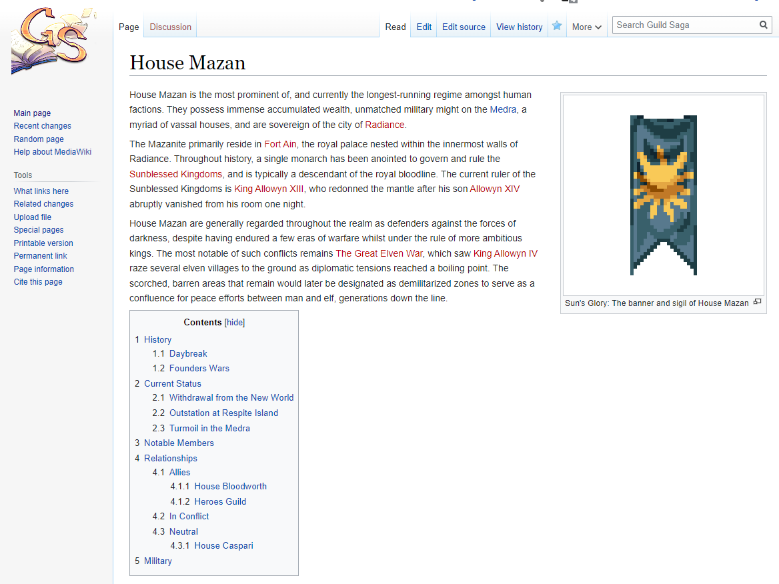Switch to the Page tab

[129, 27]
